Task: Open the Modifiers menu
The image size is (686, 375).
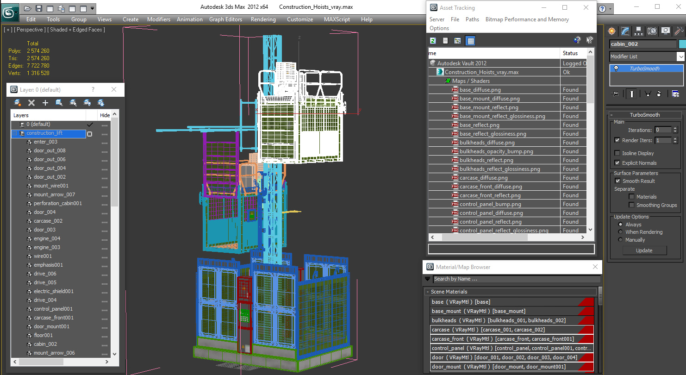Action: tap(159, 19)
